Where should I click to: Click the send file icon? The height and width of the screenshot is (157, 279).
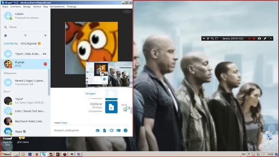pyautogui.click(x=105, y=131)
